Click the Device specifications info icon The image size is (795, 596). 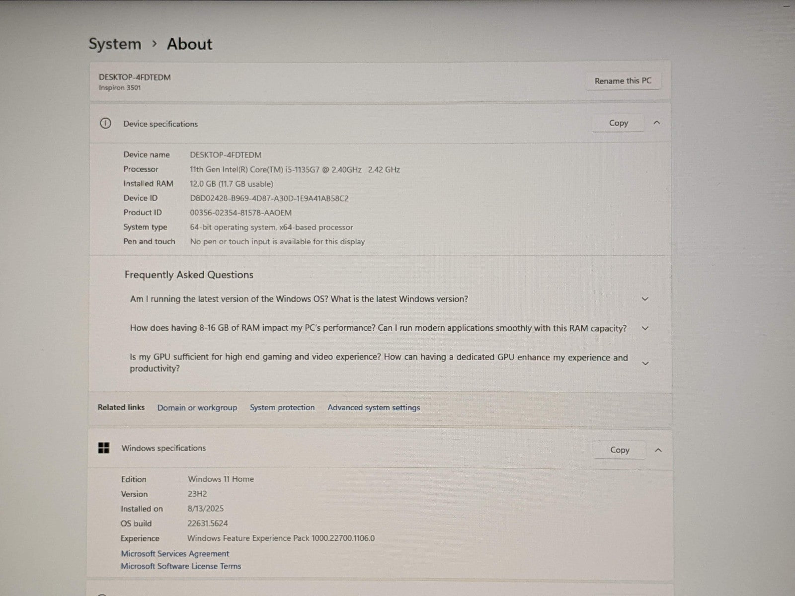click(105, 123)
